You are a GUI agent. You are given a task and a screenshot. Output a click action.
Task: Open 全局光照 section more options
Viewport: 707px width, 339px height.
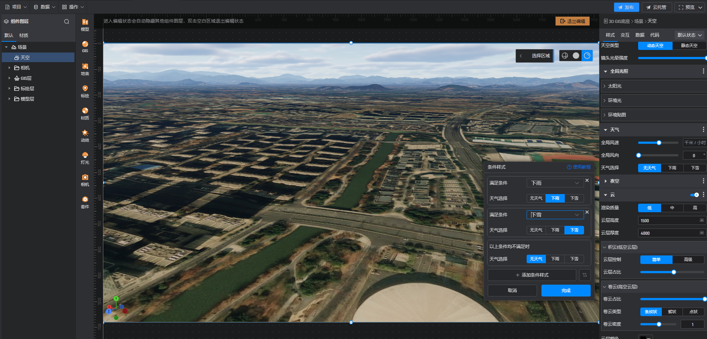click(703, 71)
